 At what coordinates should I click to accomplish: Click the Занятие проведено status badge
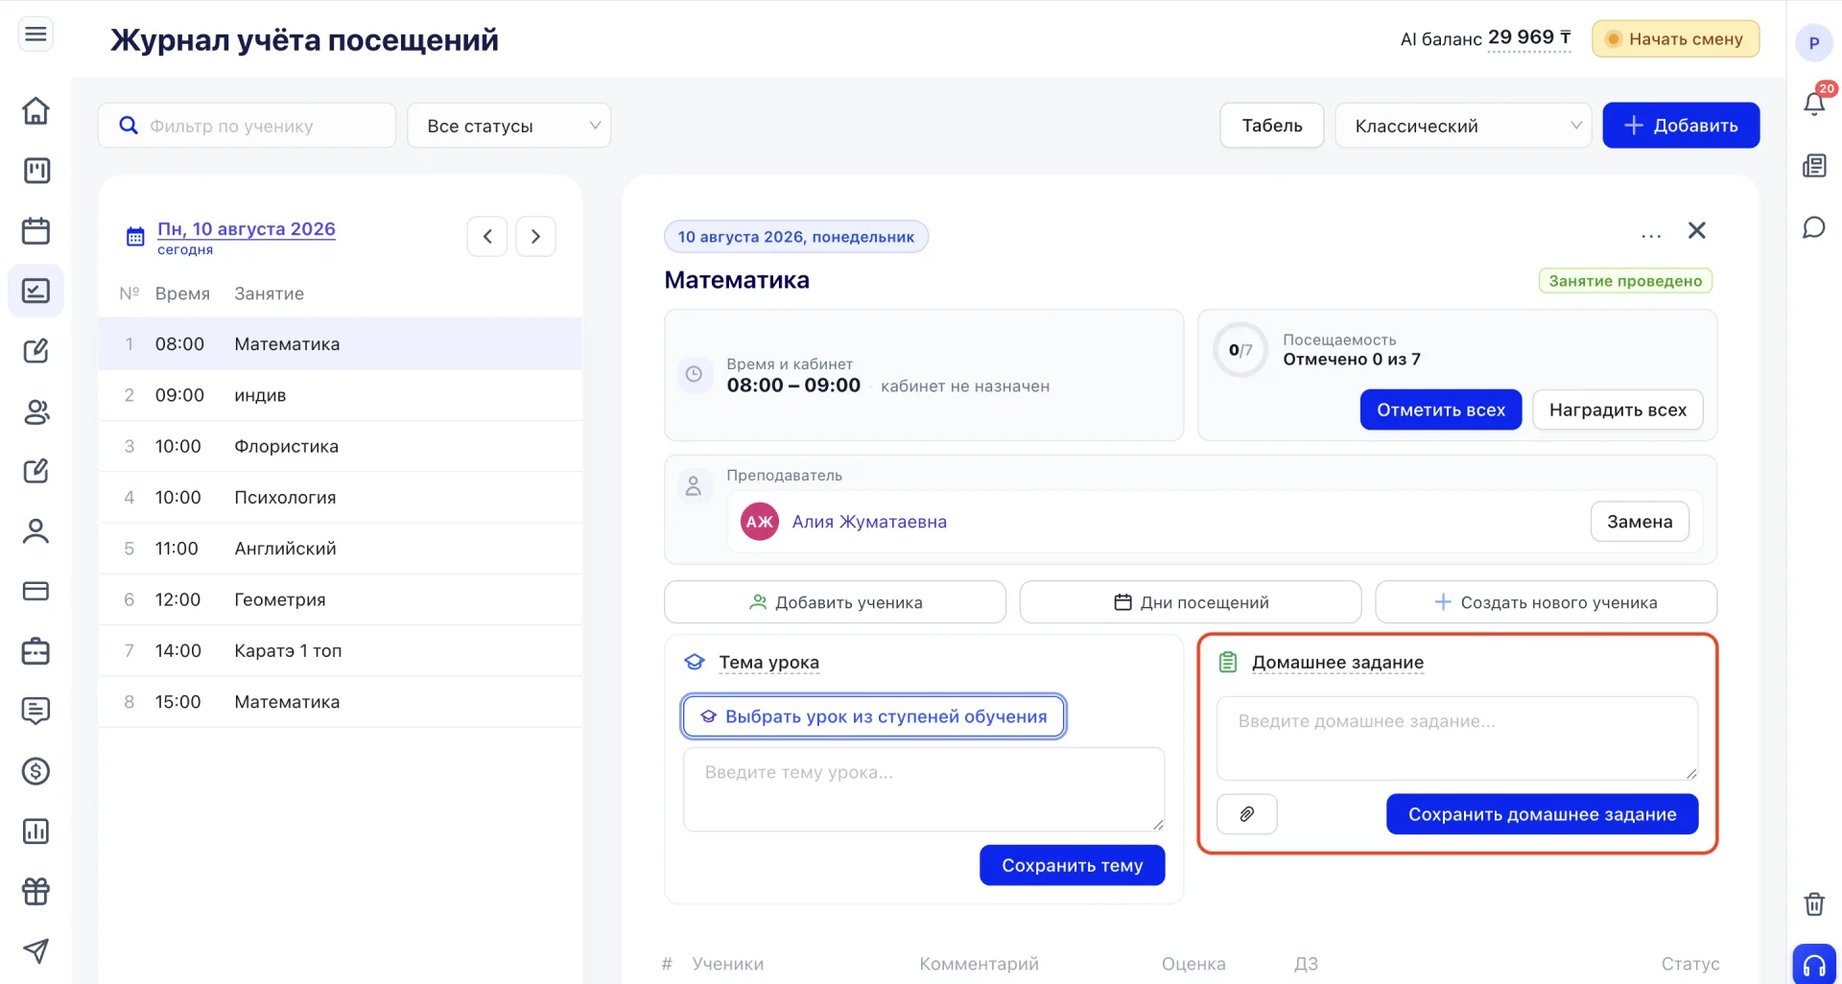tap(1625, 281)
